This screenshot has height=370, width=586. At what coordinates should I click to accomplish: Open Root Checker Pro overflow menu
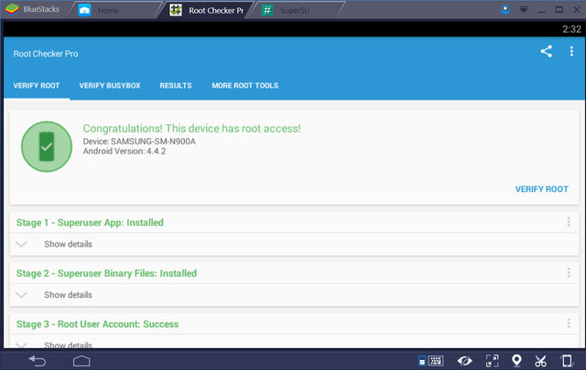(x=571, y=51)
